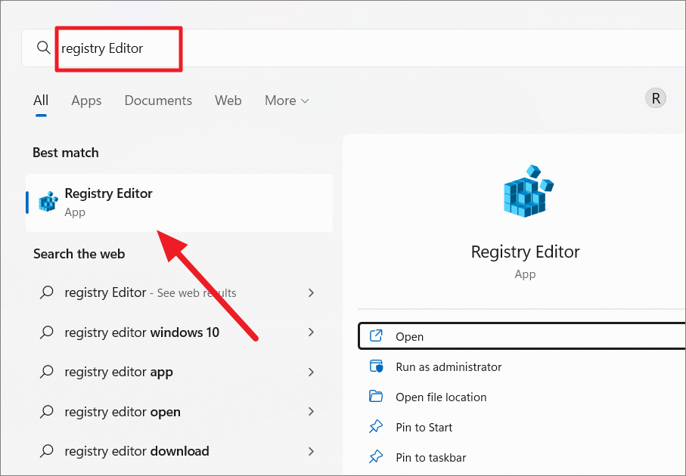Click Open file location
This screenshot has height=476, width=686.
click(x=441, y=397)
